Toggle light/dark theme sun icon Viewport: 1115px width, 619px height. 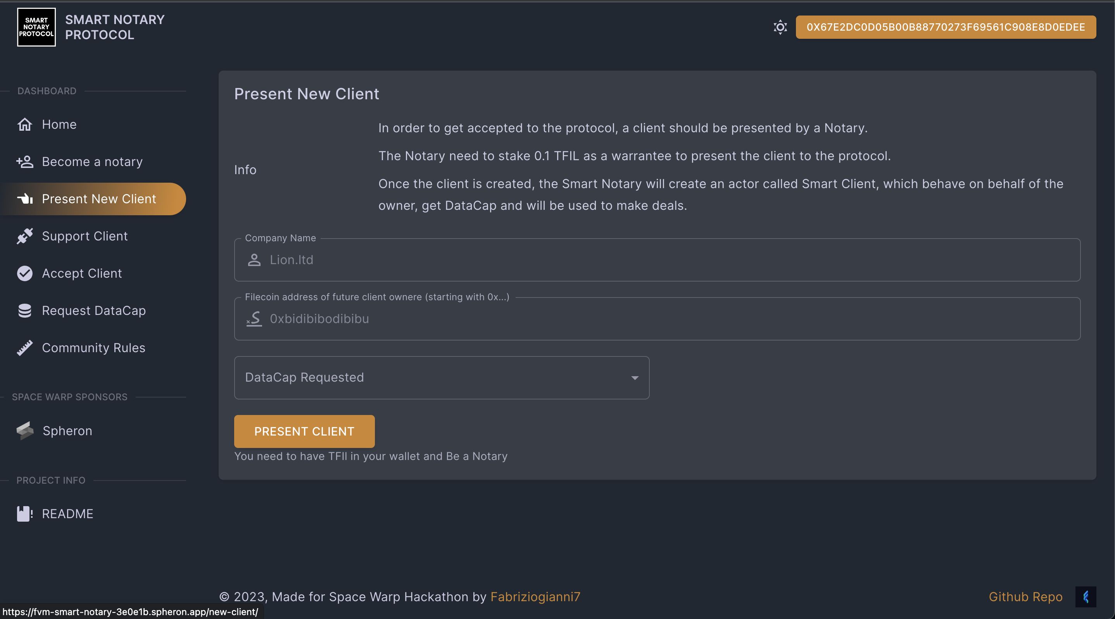[780, 27]
